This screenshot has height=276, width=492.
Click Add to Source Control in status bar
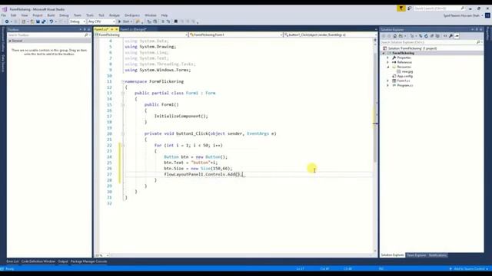tap(469, 269)
